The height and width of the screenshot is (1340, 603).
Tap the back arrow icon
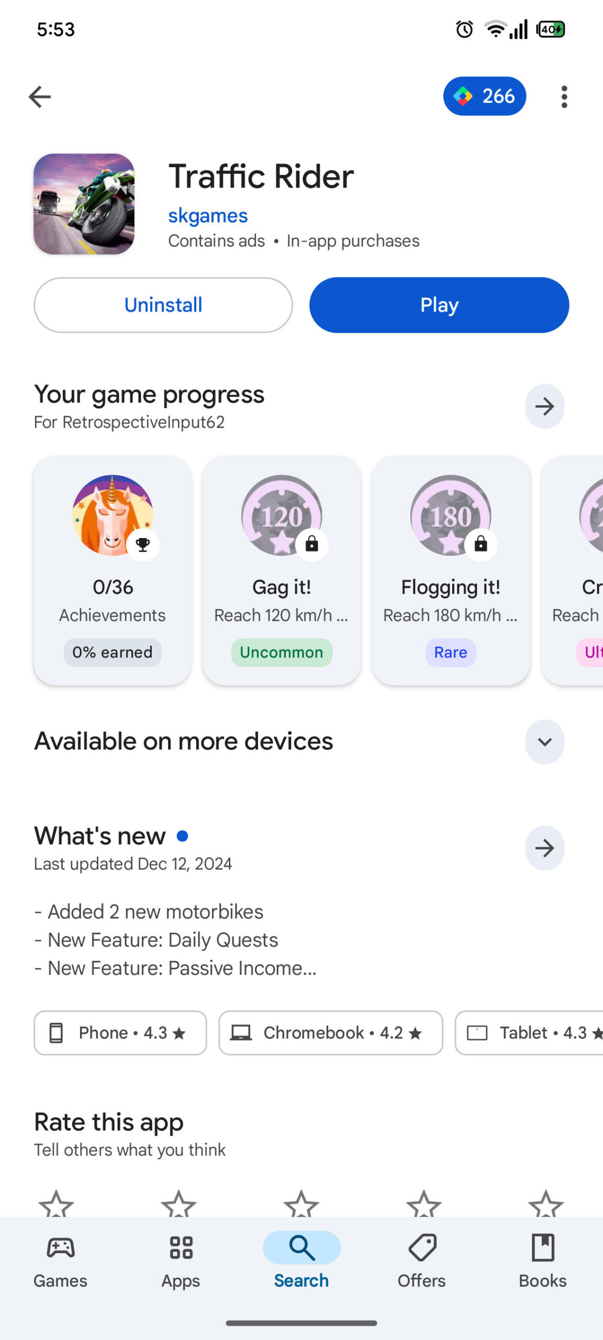(40, 97)
